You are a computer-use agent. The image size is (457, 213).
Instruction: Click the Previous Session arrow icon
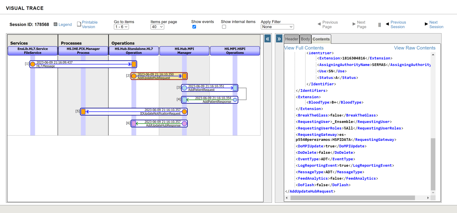coord(387,24)
